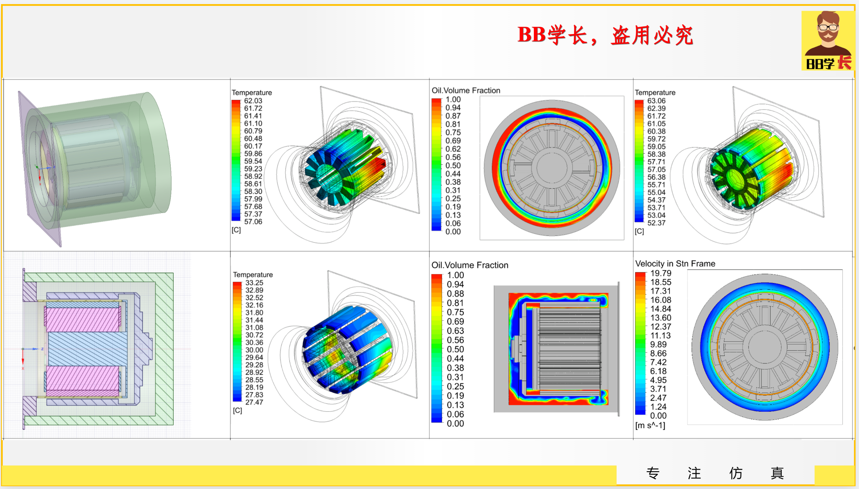Click the '60.17' temperature legend value
The width and height of the screenshot is (859, 489).
click(253, 146)
